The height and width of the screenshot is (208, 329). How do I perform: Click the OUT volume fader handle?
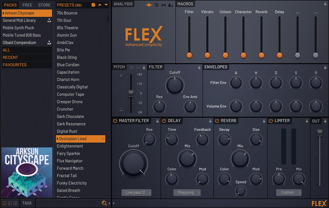click(320, 133)
